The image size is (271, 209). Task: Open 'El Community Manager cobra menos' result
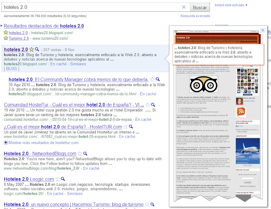[x=78, y=79]
